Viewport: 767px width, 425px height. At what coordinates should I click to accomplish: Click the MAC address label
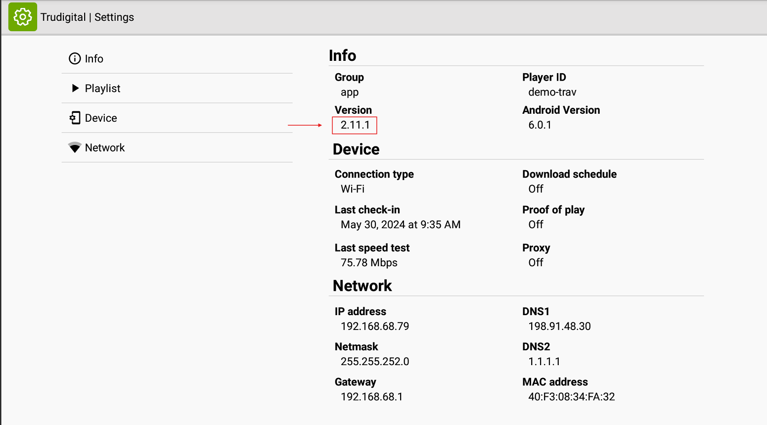[x=555, y=382]
